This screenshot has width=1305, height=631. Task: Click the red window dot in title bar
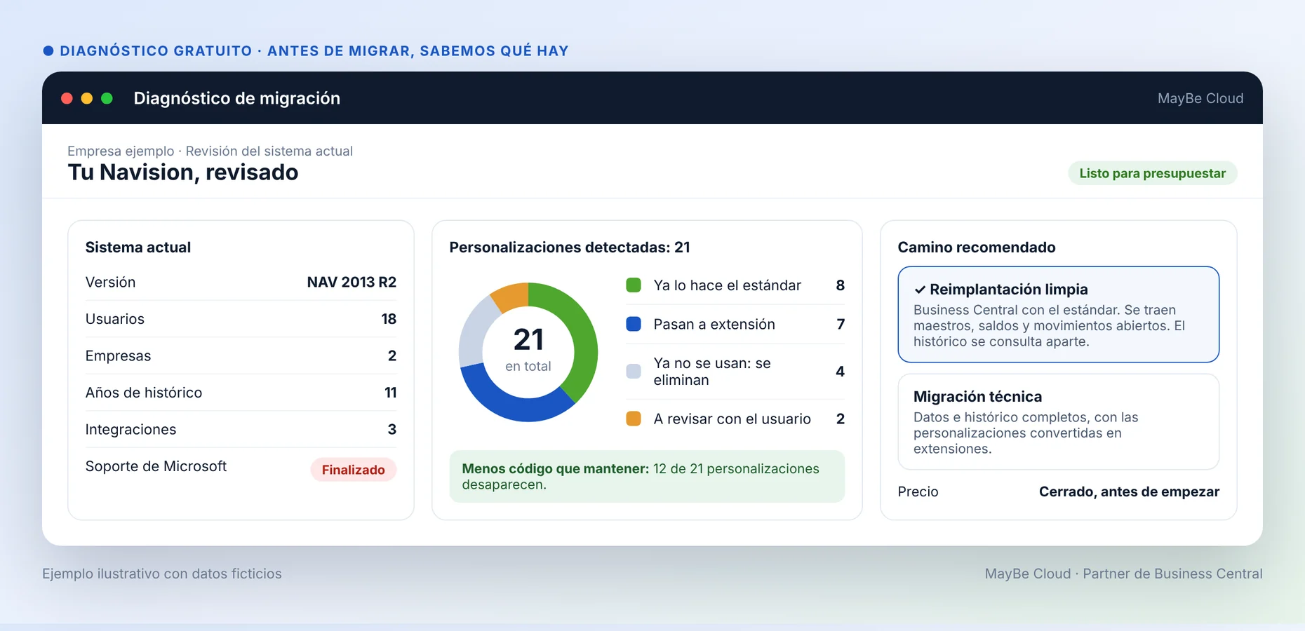point(67,98)
